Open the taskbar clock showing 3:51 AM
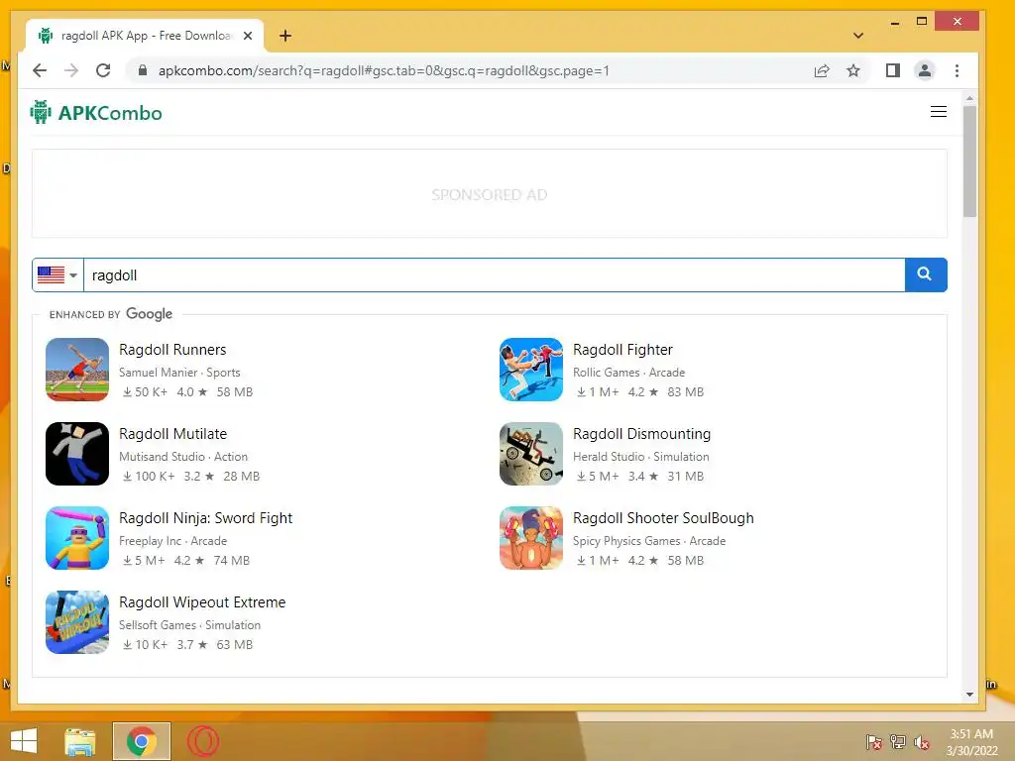1015x761 pixels. [971, 742]
